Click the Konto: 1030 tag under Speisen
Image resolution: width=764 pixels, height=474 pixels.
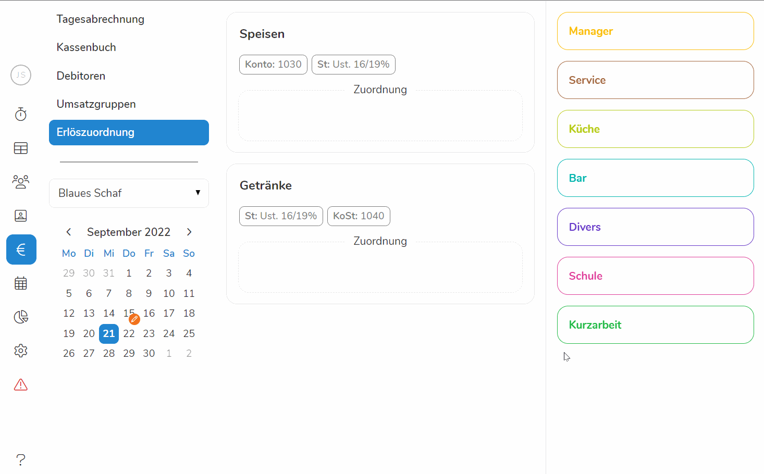click(273, 65)
